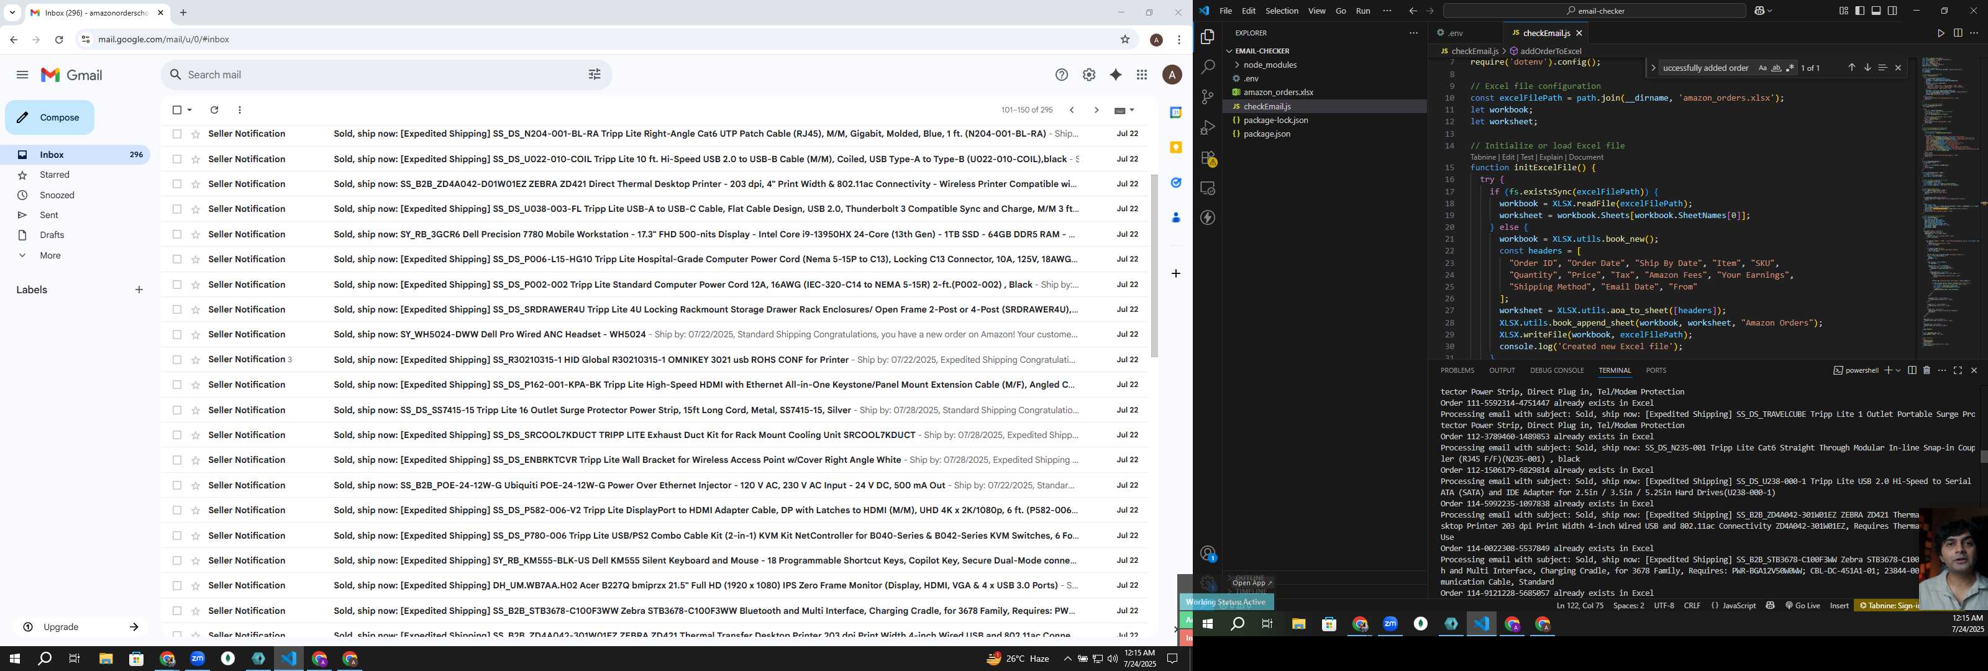Split the VS Code editor to the right
Screen dimensions: 1988x671
(x=1957, y=33)
